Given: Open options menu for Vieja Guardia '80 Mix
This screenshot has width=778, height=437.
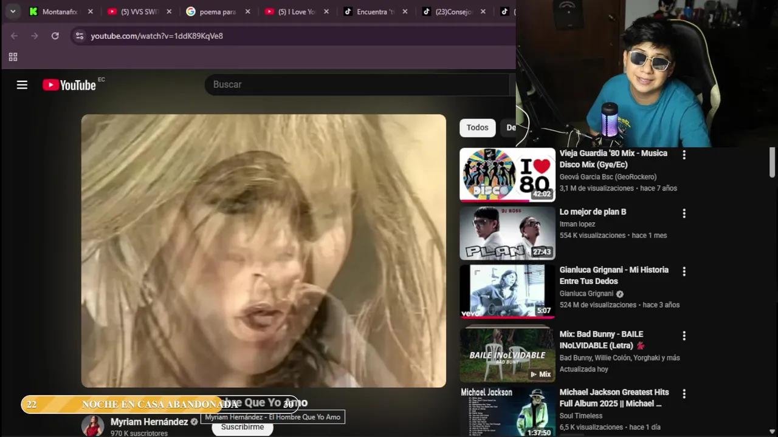Looking at the screenshot, I should (x=684, y=155).
